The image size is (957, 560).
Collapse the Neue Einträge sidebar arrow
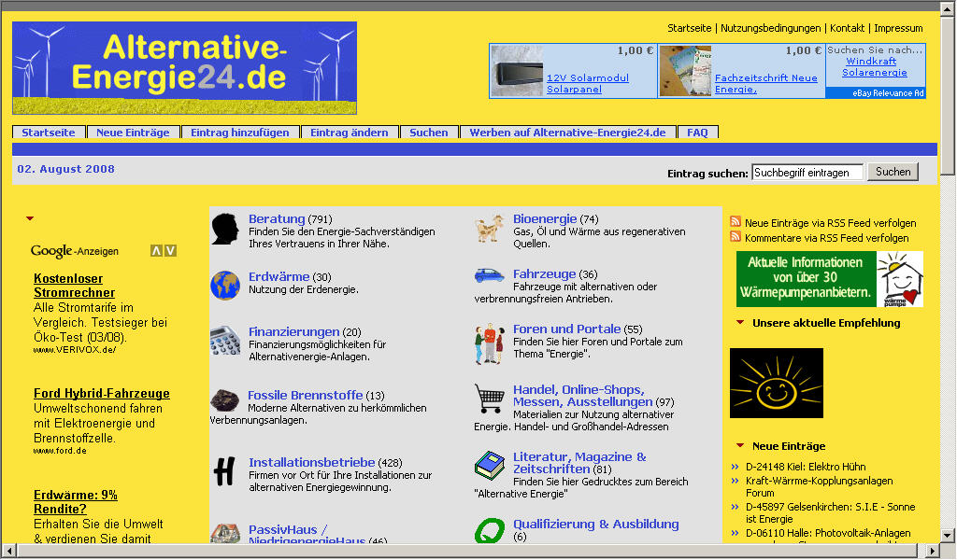740,446
